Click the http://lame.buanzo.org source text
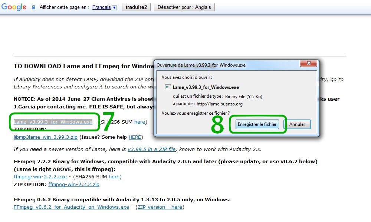Viewport: 371px width, 222px height. (220, 104)
